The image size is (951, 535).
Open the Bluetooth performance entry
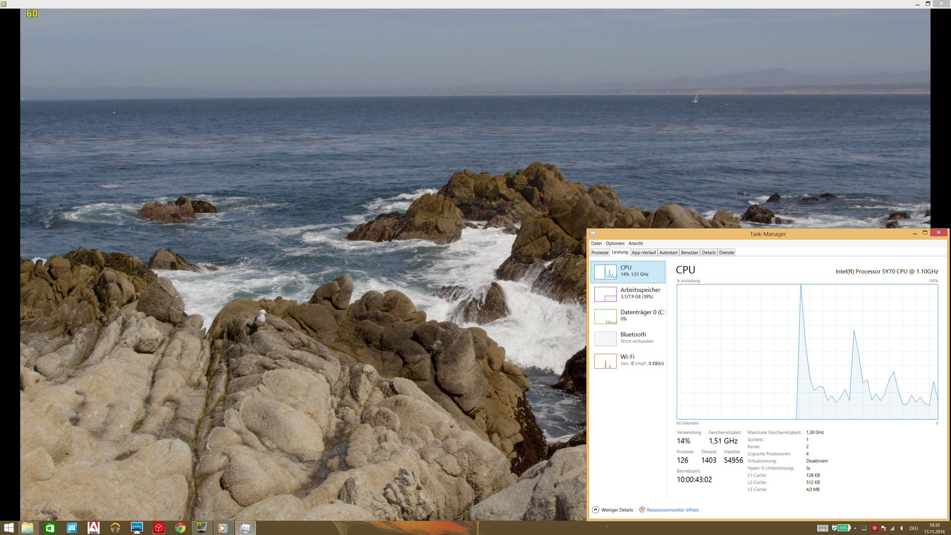pyautogui.click(x=628, y=338)
